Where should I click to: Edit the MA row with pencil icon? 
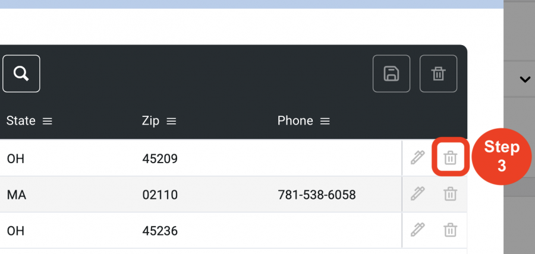tap(417, 193)
